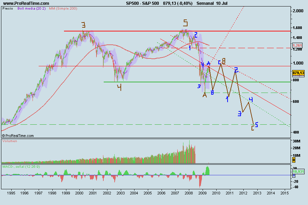Select the 600 price axis value
308x205 pixels.
[296, 101]
